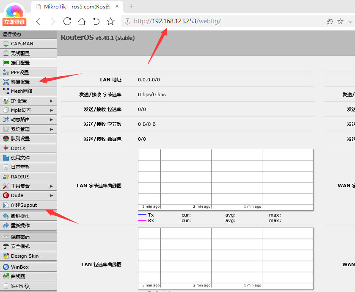The height and width of the screenshot is (292, 355).
Task: Click the LAN 地址 value 0.0.0.0/0
Action: (149, 80)
